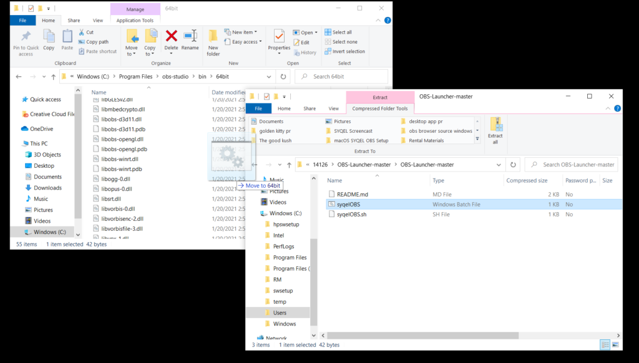Click the Copy icon in 64bit ribbon

49,37
